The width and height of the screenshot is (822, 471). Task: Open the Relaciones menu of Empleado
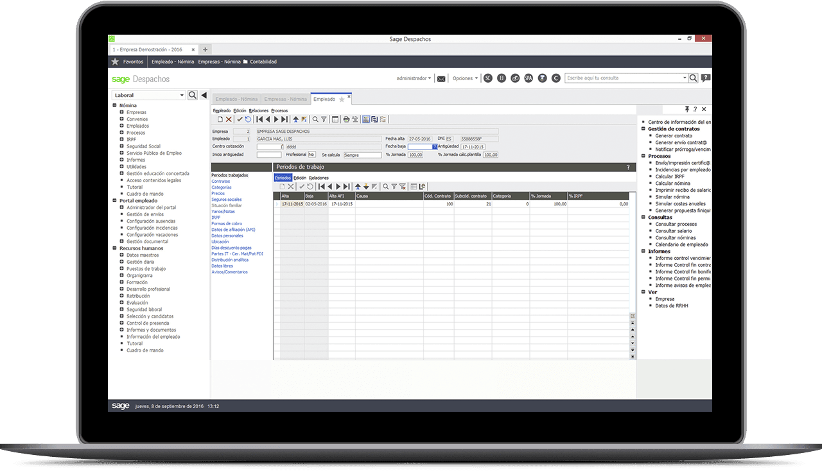tap(259, 110)
